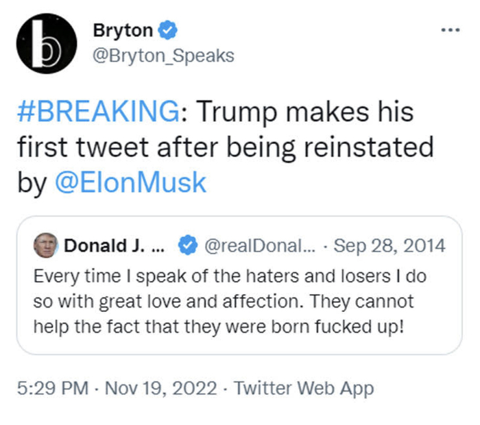Open the Bryton display name profile
480x425 pixels.
pos(123,30)
